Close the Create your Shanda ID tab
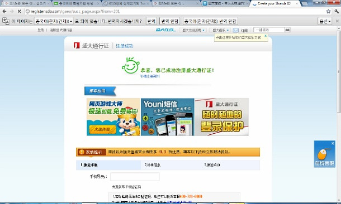 (x=297, y=3)
